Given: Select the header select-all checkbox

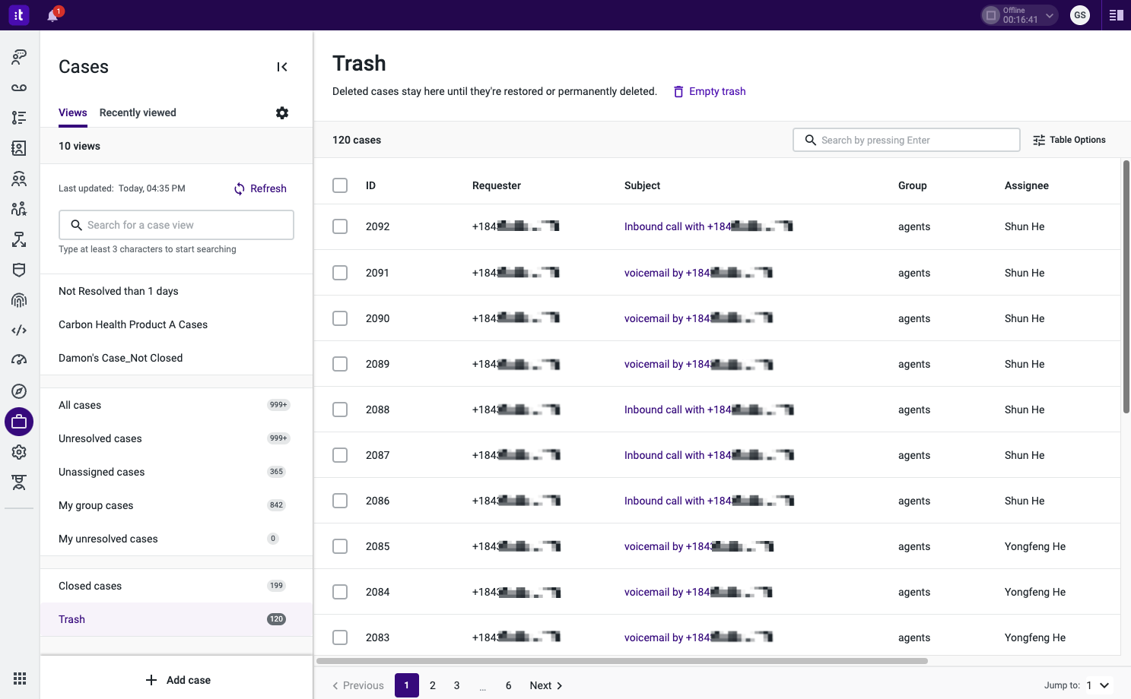Looking at the screenshot, I should 340,185.
